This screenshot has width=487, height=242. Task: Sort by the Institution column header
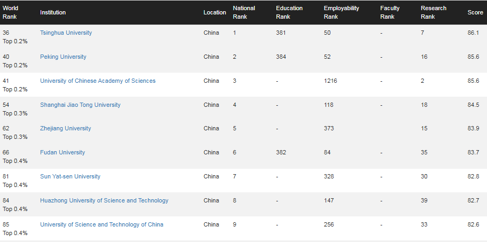[53, 12]
